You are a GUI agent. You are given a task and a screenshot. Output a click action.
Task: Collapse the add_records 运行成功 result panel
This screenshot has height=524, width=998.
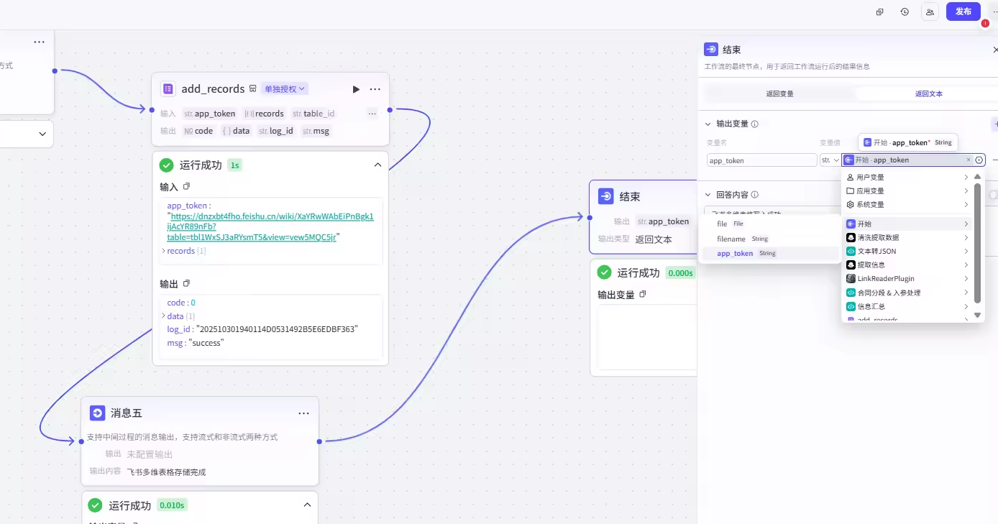tap(377, 165)
